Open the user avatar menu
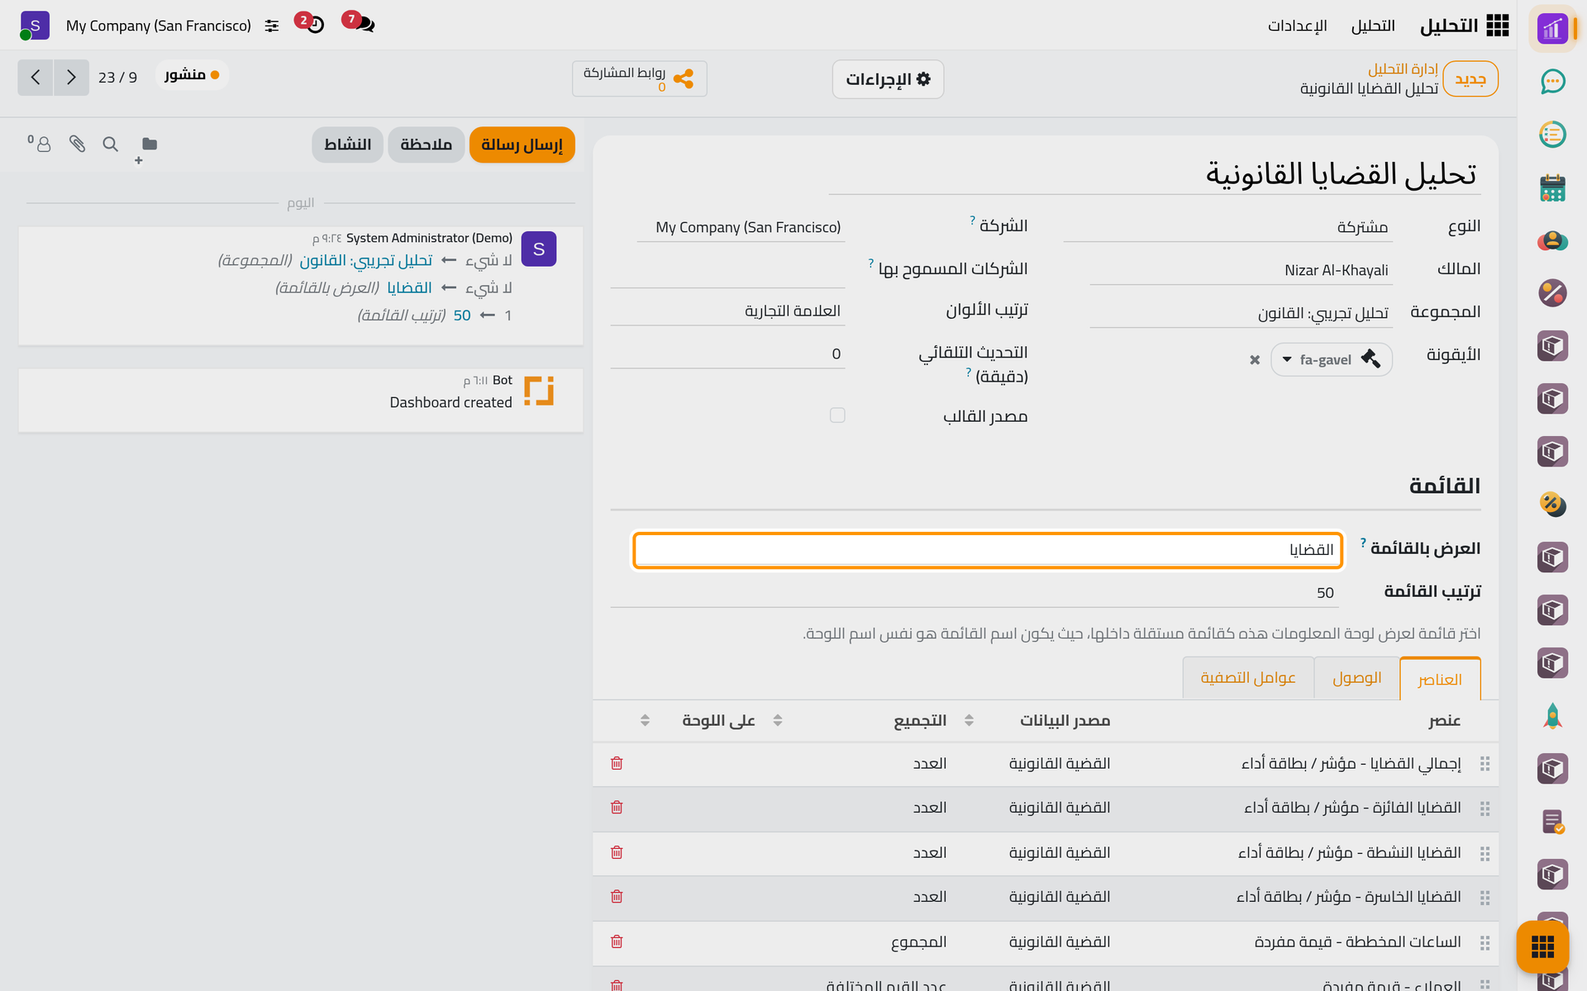1587x991 pixels. [x=35, y=26]
